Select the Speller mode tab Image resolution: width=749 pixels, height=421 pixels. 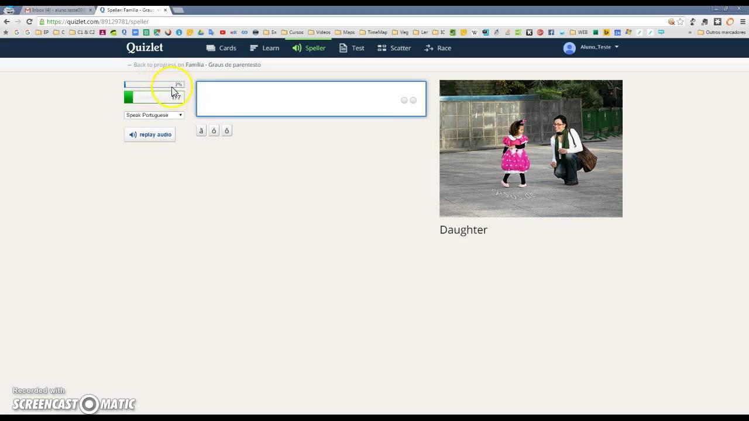309,48
